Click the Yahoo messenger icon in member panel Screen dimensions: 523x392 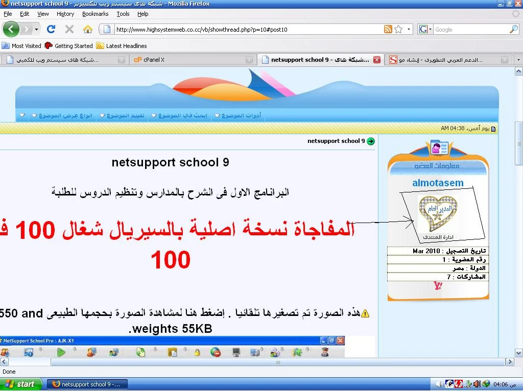437,286
